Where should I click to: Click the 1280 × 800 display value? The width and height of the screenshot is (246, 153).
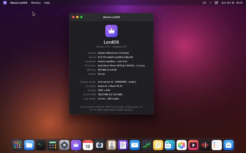[x=104, y=90]
